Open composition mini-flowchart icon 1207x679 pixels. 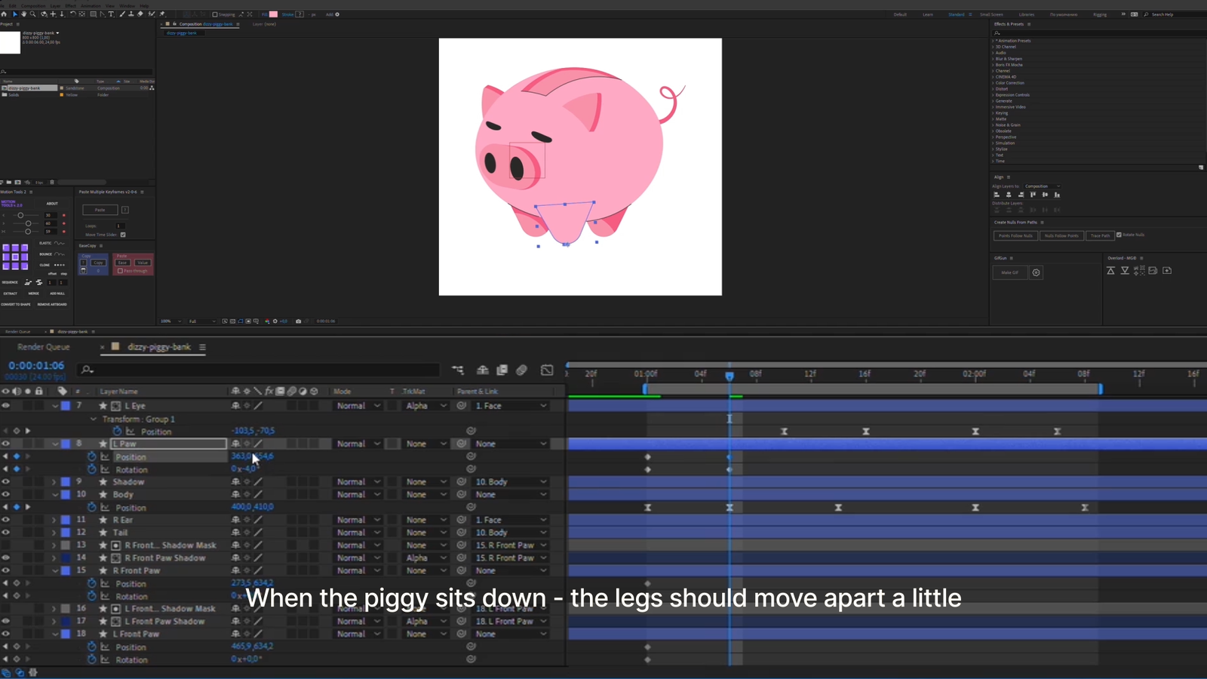(x=458, y=370)
